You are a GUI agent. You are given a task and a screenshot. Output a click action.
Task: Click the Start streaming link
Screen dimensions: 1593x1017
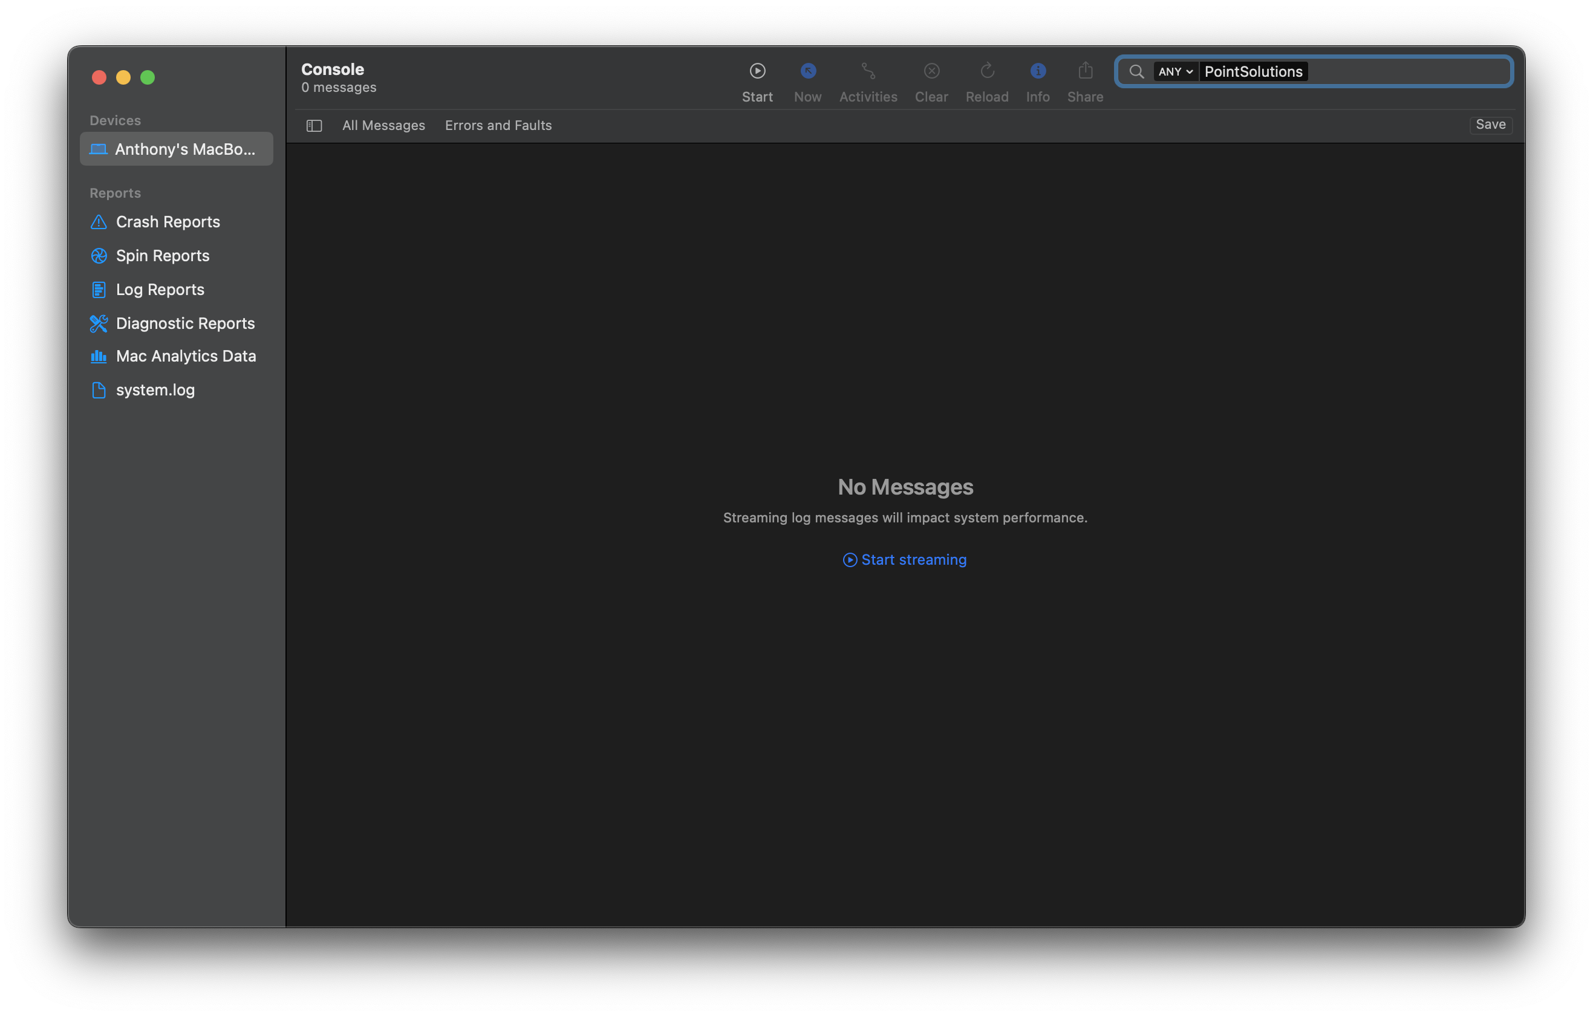(904, 559)
